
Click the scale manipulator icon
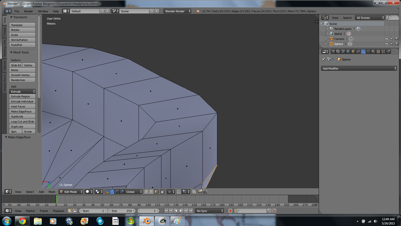point(122,192)
